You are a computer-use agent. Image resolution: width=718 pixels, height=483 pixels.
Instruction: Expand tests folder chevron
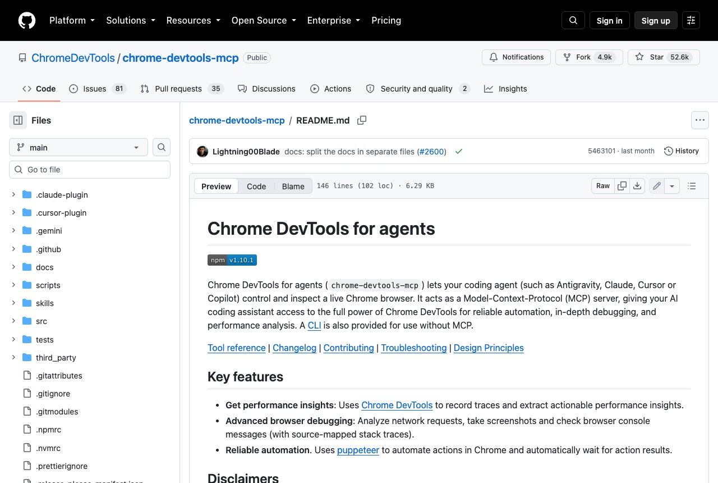click(x=13, y=340)
